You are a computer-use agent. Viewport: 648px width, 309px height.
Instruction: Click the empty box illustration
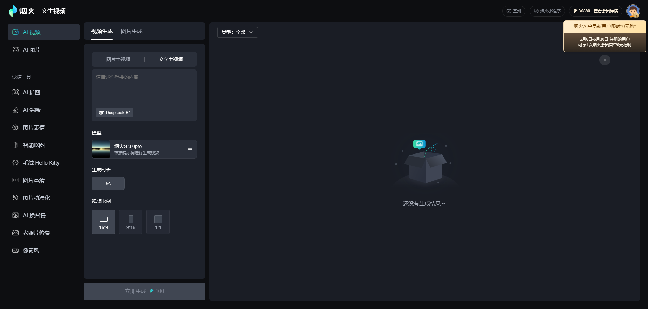[x=425, y=164]
